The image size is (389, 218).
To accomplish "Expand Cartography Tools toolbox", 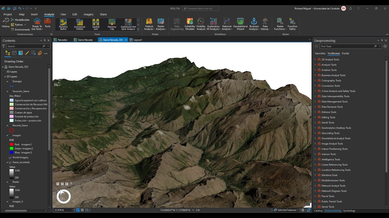I will (315, 81).
